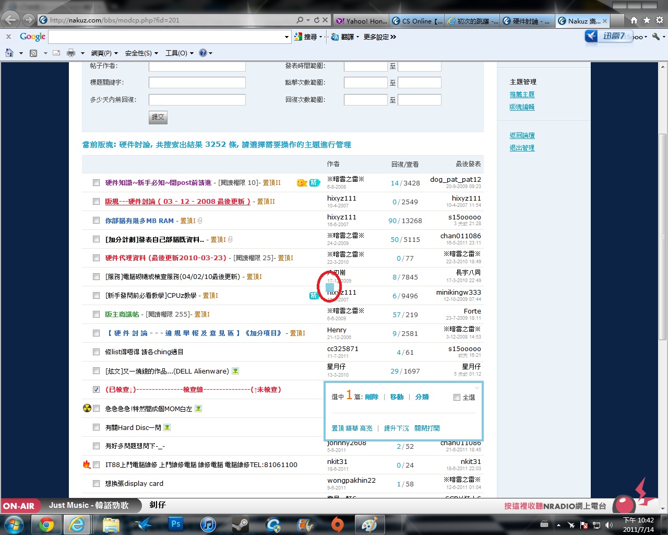
Task: Launch Steam from the taskbar
Action: point(241,524)
